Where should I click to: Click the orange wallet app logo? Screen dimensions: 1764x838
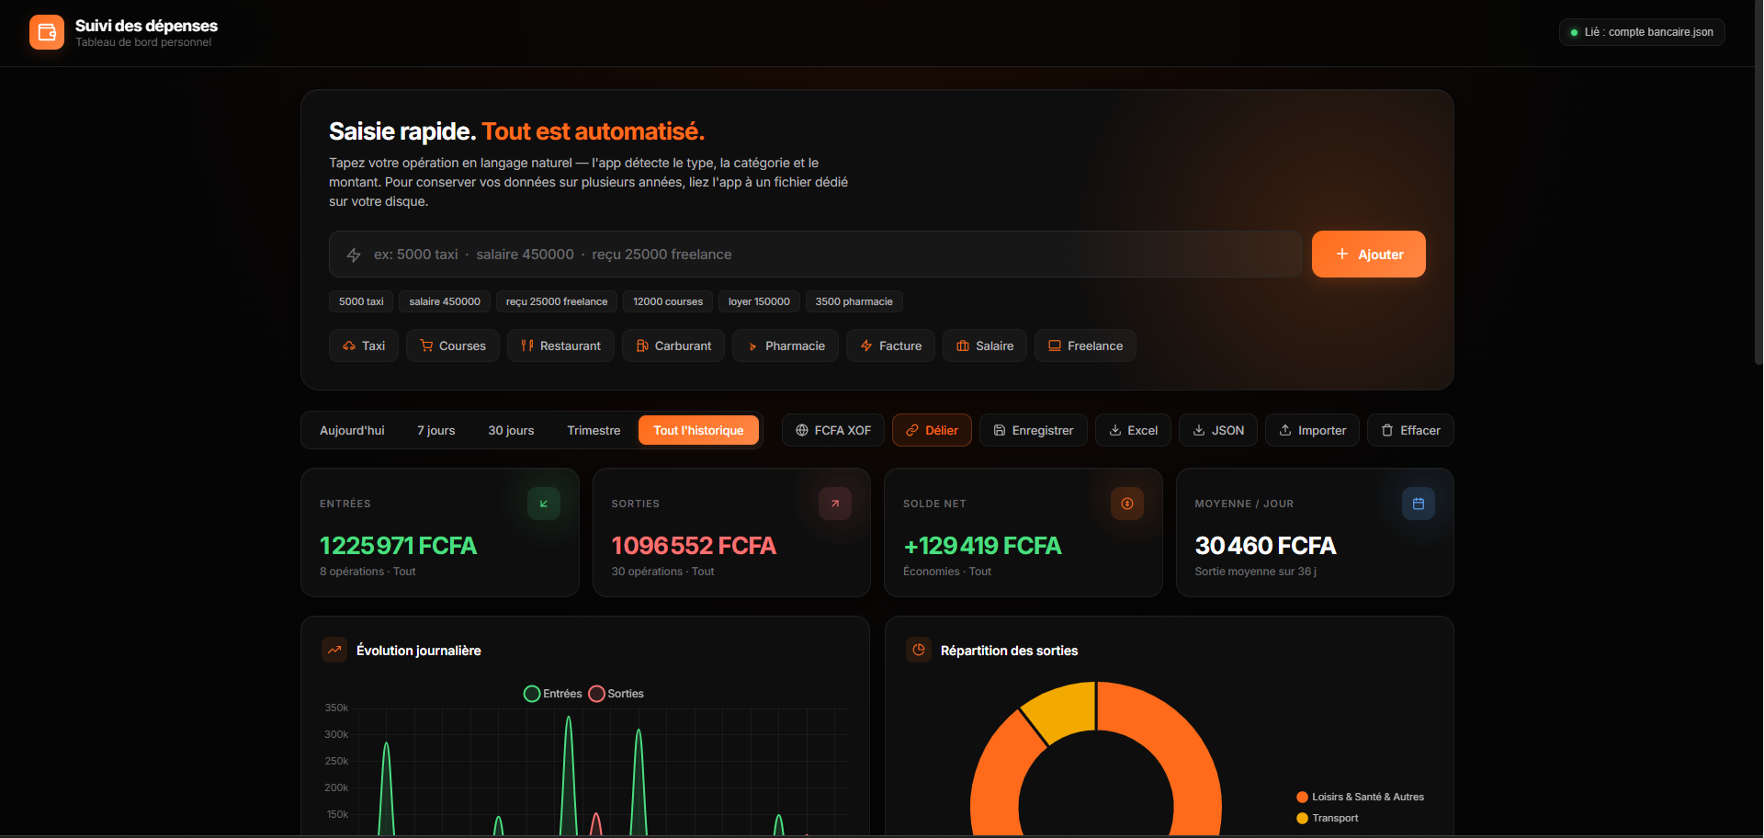[x=47, y=32]
